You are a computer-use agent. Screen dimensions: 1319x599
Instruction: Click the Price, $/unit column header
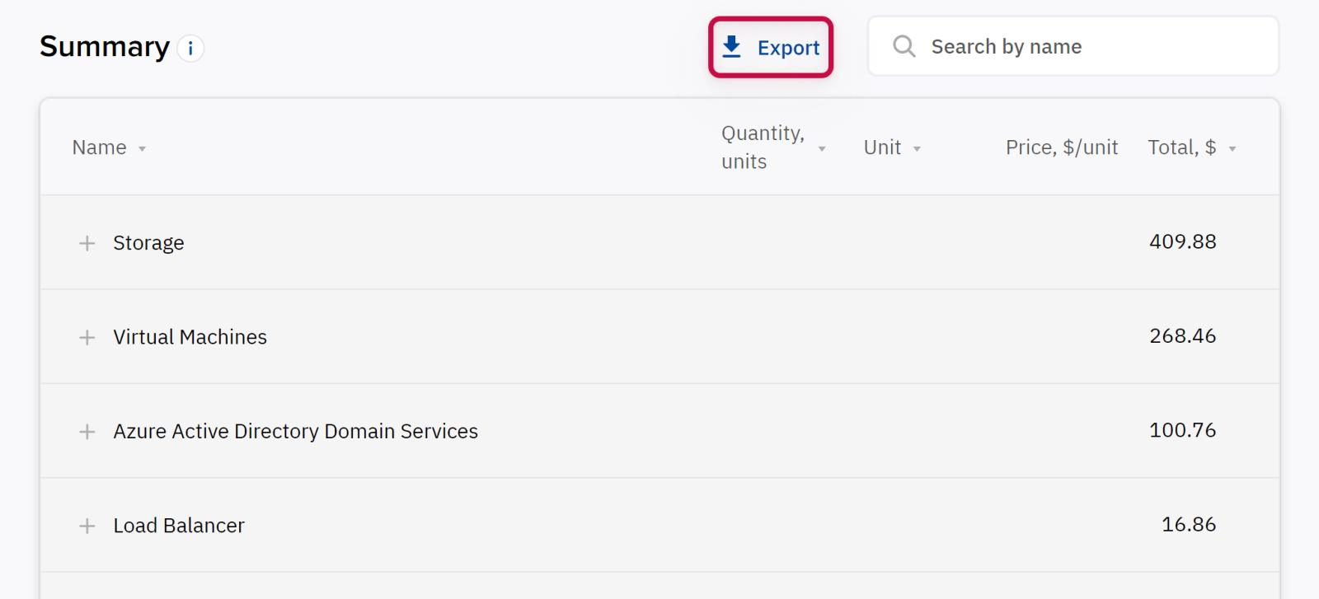pyautogui.click(x=1061, y=147)
